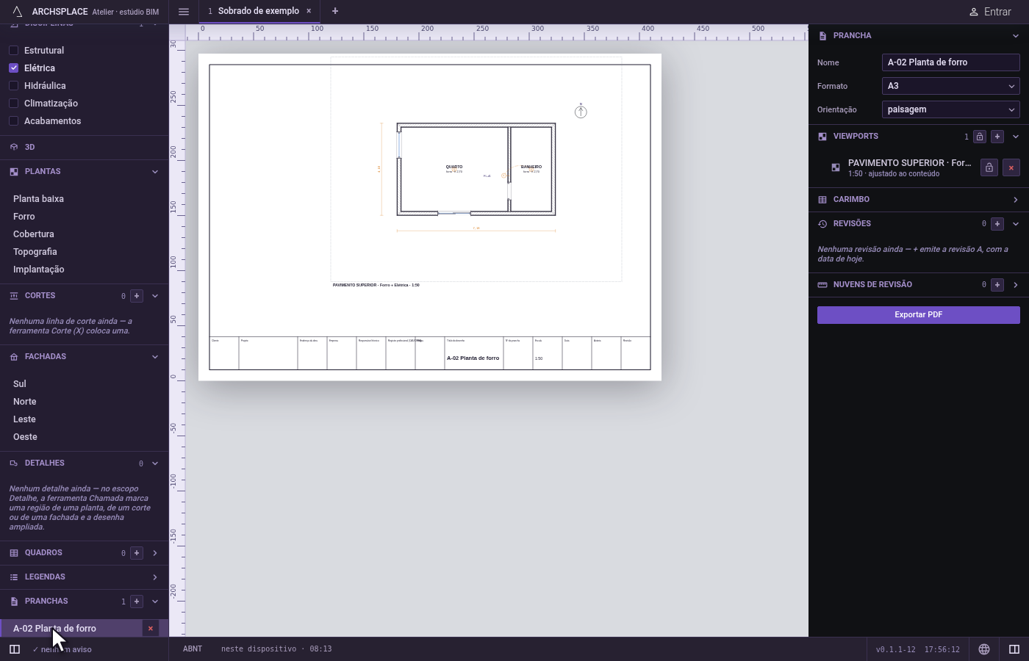Open the Forro plan view
This screenshot has height=661, width=1029.
pyautogui.click(x=24, y=217)
